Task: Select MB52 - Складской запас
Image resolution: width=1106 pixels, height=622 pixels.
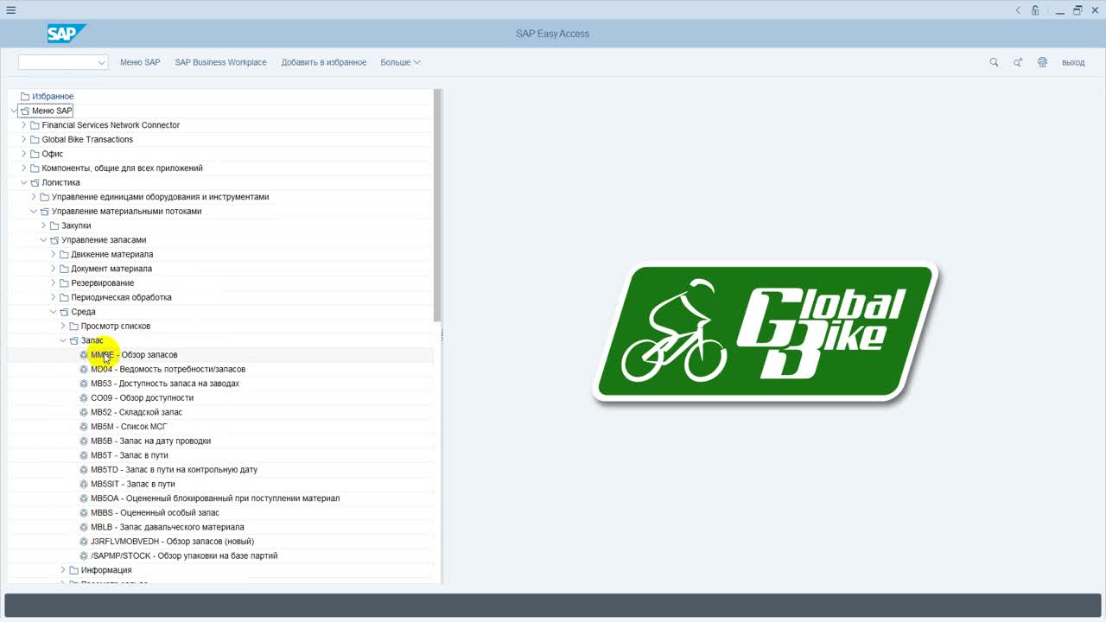Action: (137, 412)
